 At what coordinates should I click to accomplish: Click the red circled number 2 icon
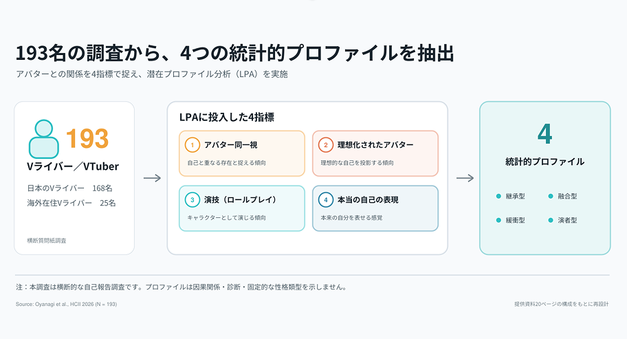tap(325, 144)
